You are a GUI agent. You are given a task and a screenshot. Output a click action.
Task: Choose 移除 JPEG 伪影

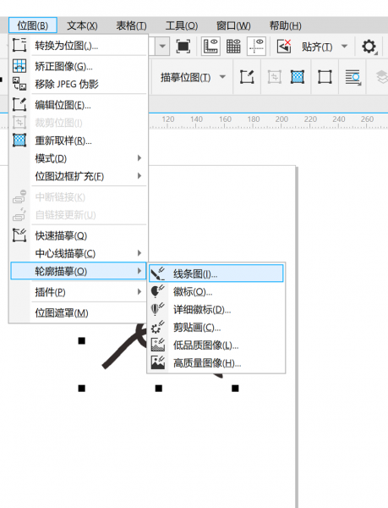click(79, 84)
